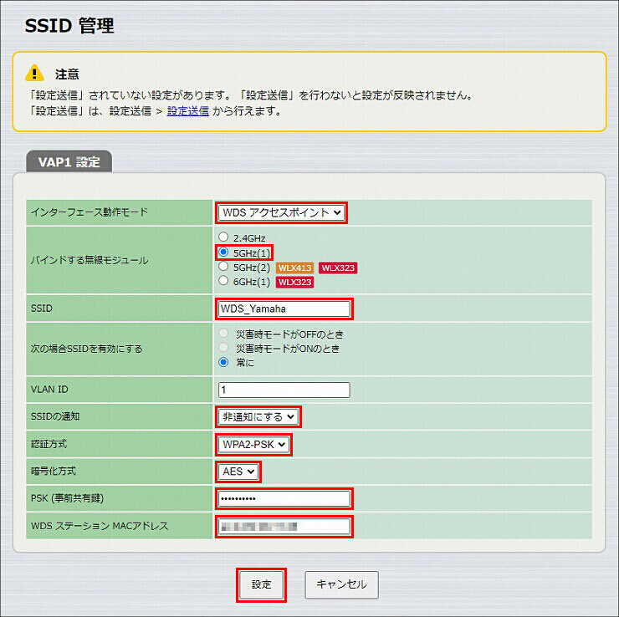Click the PSK (事前共有鍵) row label
Image resolution: width=619 pixels, height=617 pixels.
67,498
